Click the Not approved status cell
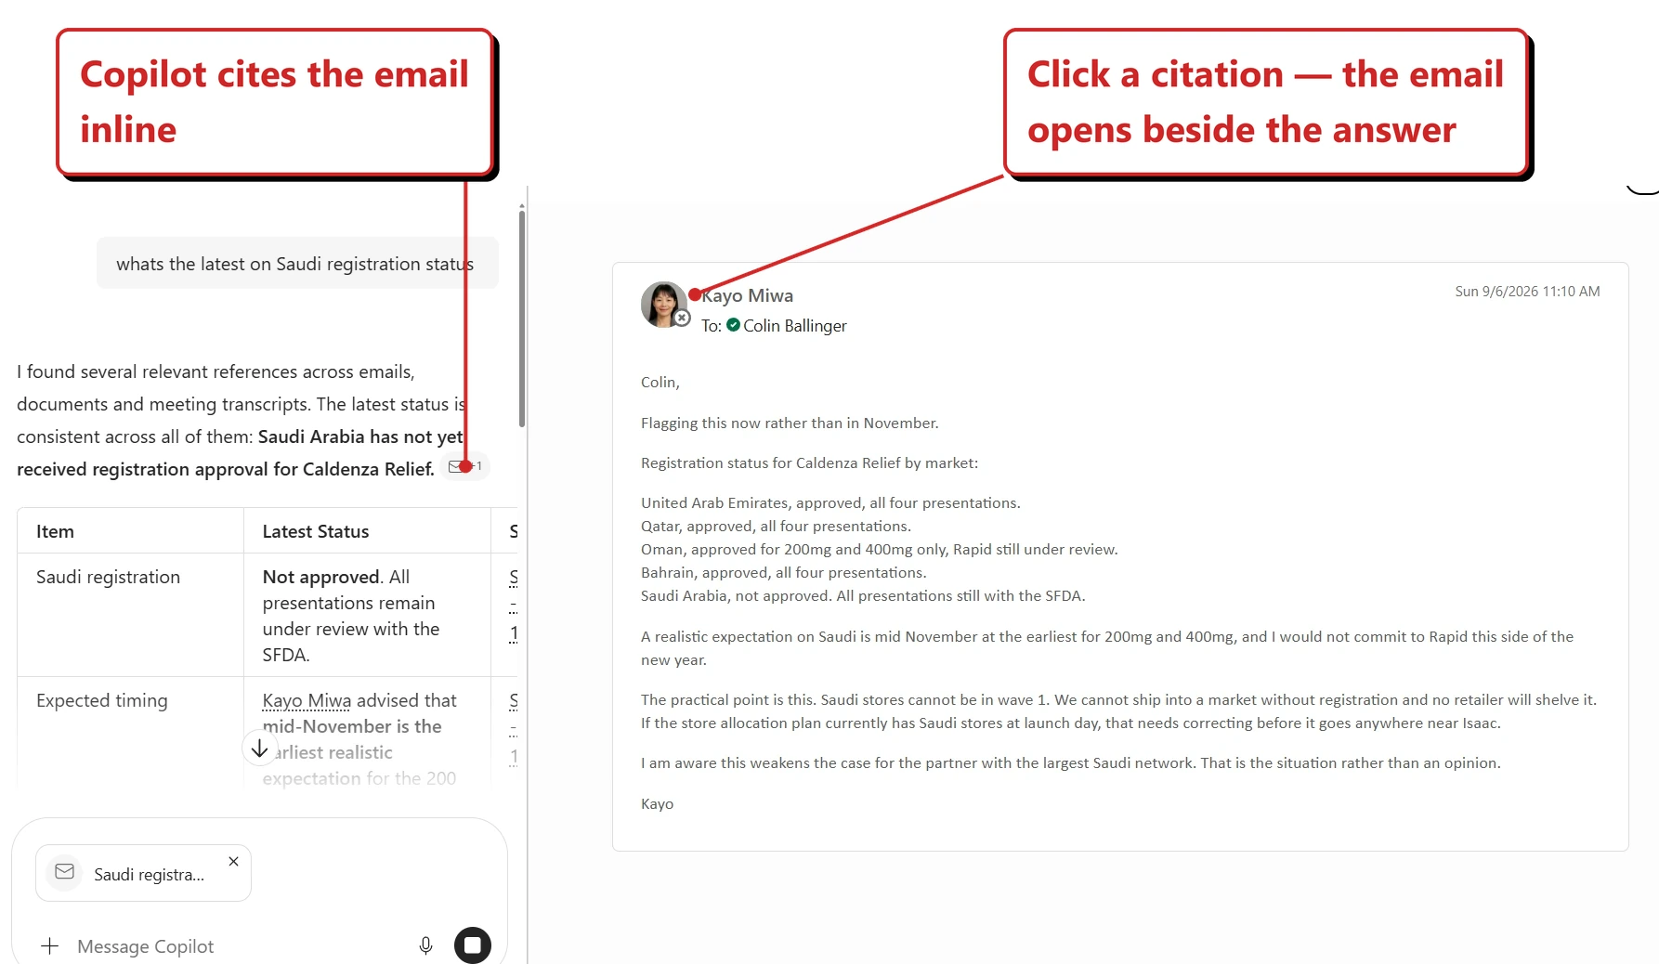The height and width of the screenshot is (964, 1659). [367, 615]
